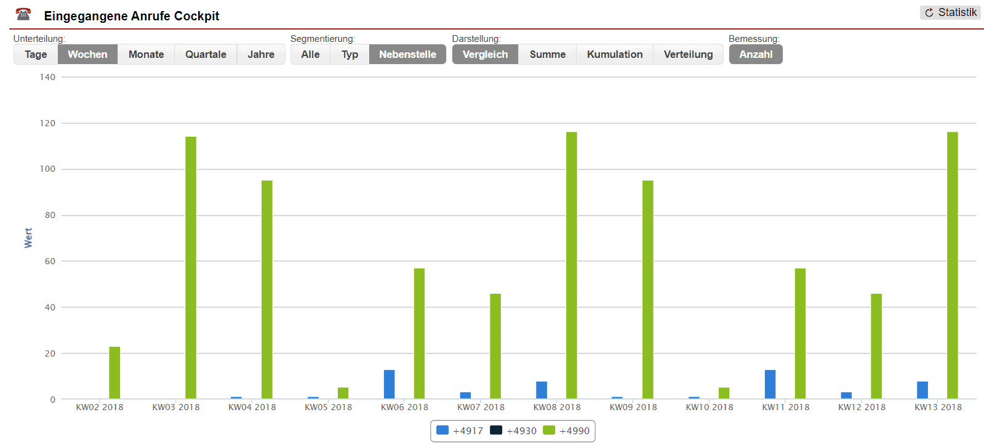The image size is (984, 444).
Task: Select Tage subdivision
Action: click(x=36, y=54)
